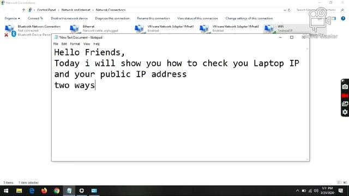Select VMware Network Adapter VMnet8 icon
Image resolution: width=349 pixels, height=196 pixels.
click(204, 29)
